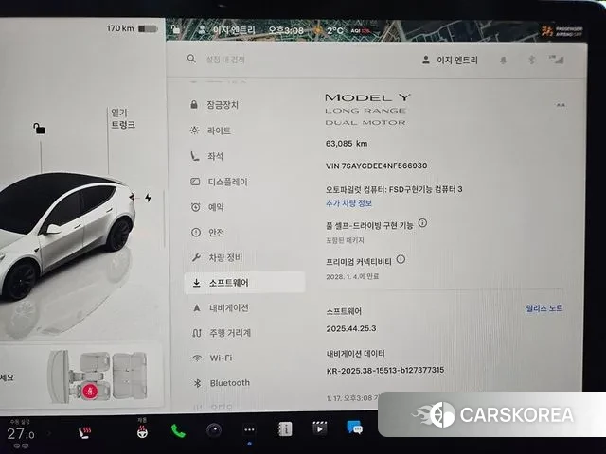
Task: Tap the 이지 엔트리 driver profile in status bar
Action: coord(226,30)
